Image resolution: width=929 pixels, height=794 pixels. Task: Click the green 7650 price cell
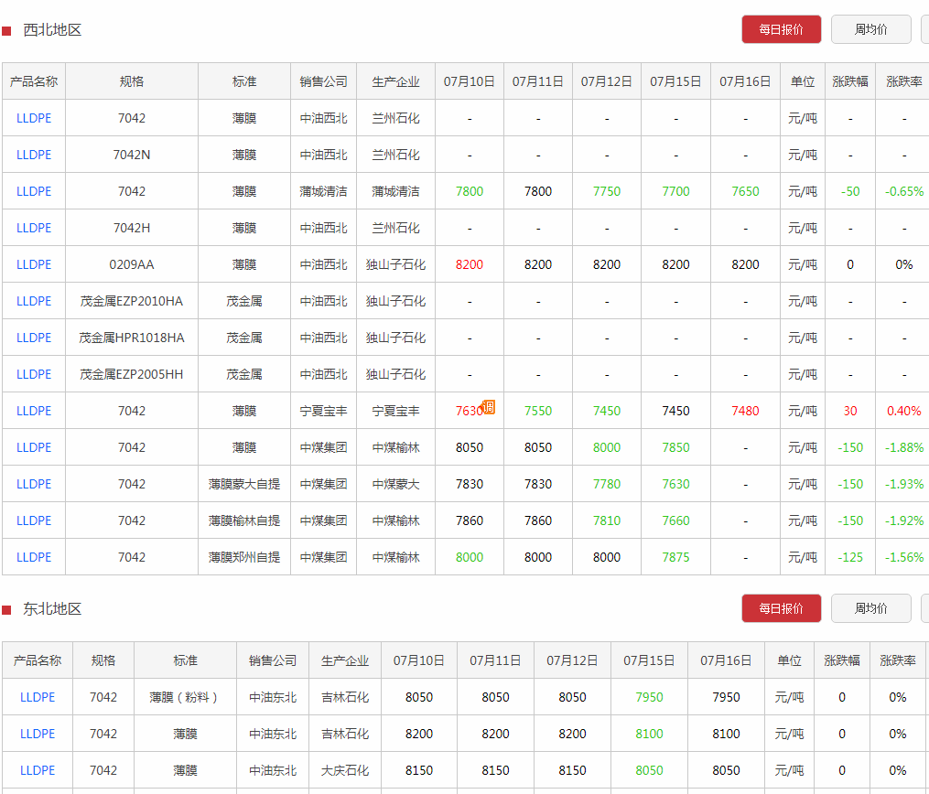click(745, 192)
